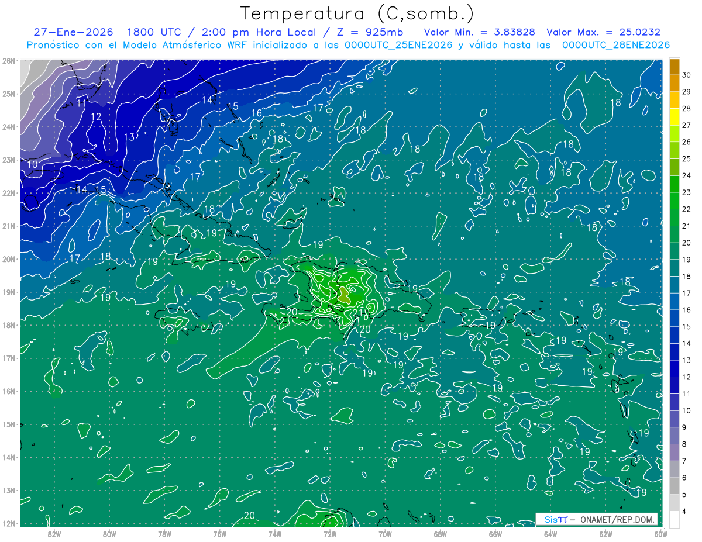
Task: Click the "74W" longitude axis label
Action: click(275, 533)
